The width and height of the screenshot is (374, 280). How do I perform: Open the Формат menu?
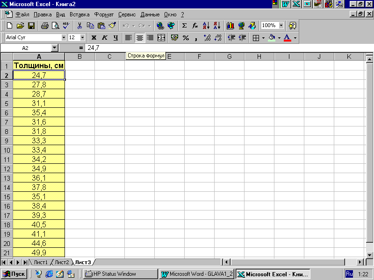click(104, 14)
